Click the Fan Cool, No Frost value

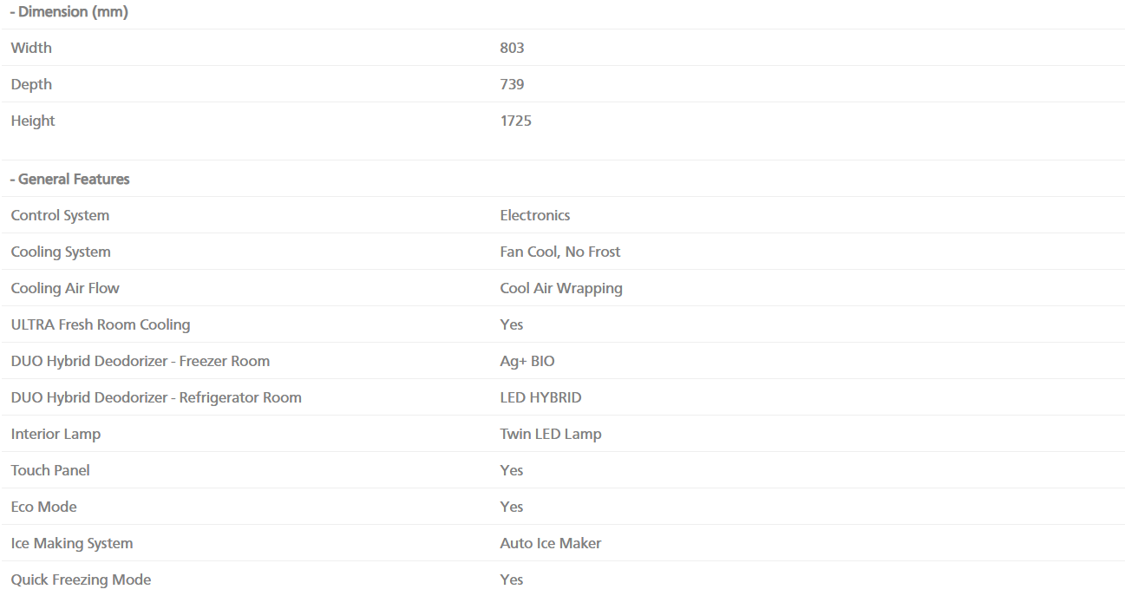click(560, 252)
